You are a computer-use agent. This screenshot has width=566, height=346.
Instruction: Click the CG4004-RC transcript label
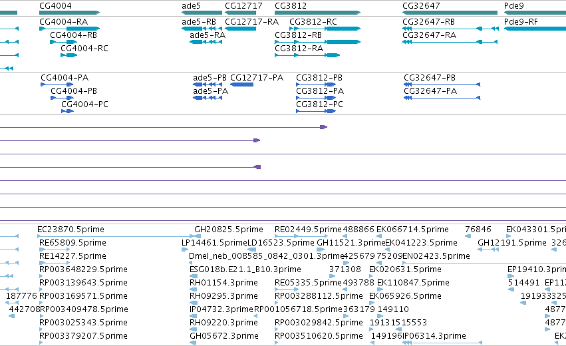(x=84, y=49)
